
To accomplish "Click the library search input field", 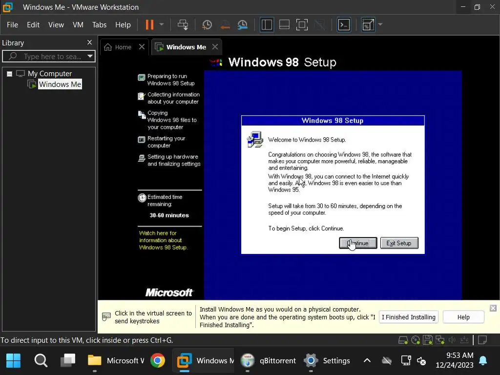I will coord(48,57).
